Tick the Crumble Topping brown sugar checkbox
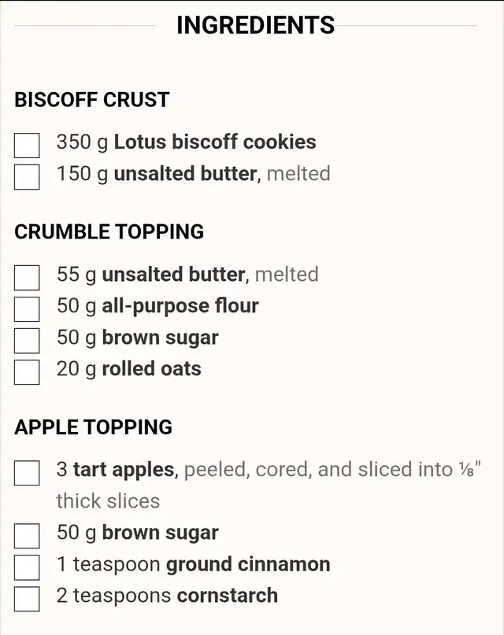 [x=27, y=341]
